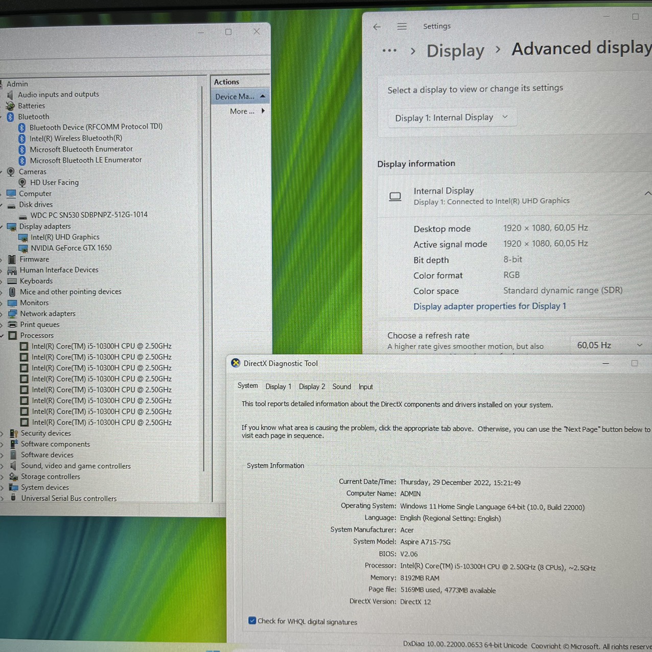Click the Bluetooth Device (RFCOMM Protocol TDI) icon
Screen dimensions: 652x652
(22, 127)
